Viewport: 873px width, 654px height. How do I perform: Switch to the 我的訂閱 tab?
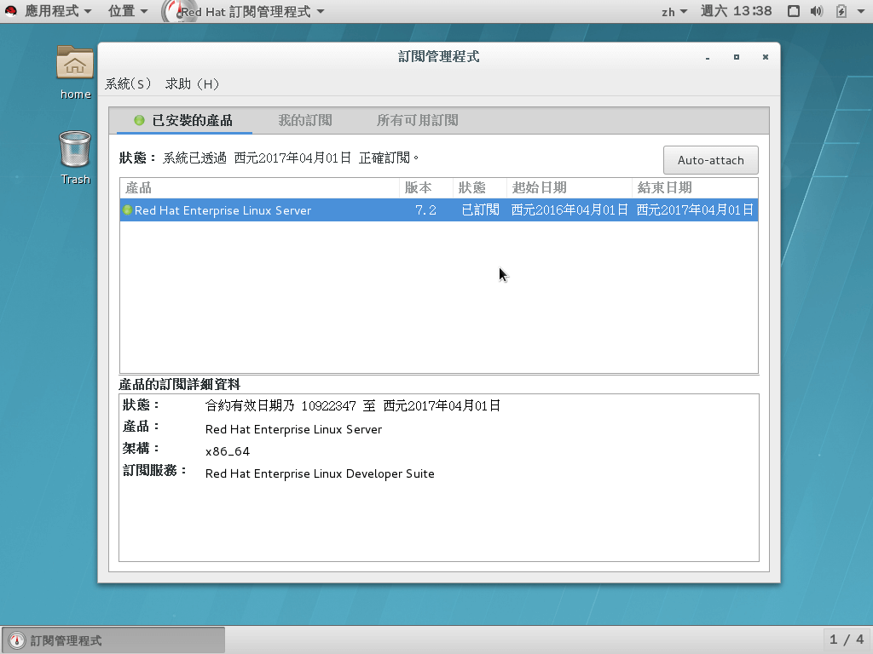305,120
